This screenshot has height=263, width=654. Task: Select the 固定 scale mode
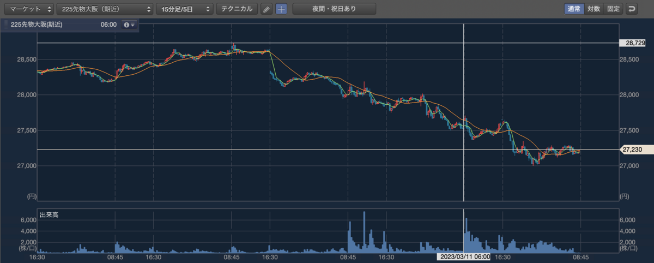coord(613,9)
